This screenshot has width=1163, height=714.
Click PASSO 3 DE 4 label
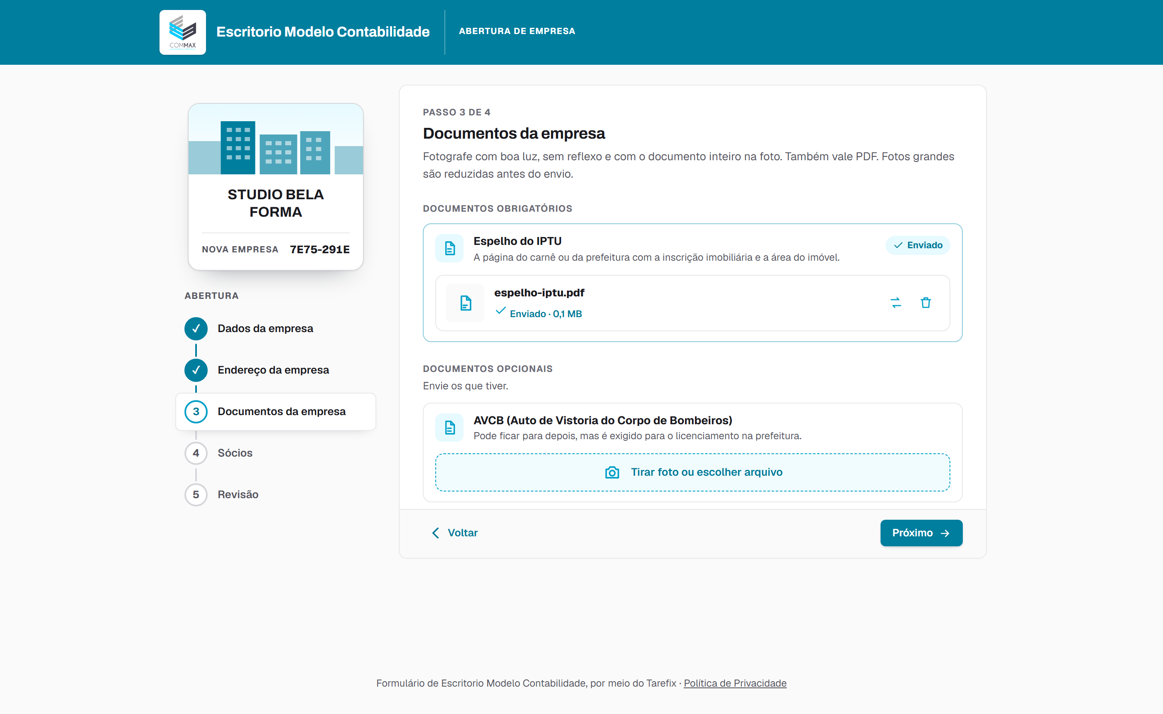[x=456, y=112]
